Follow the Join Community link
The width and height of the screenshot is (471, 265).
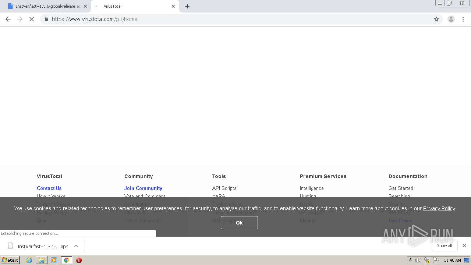[x=143, y=188]
